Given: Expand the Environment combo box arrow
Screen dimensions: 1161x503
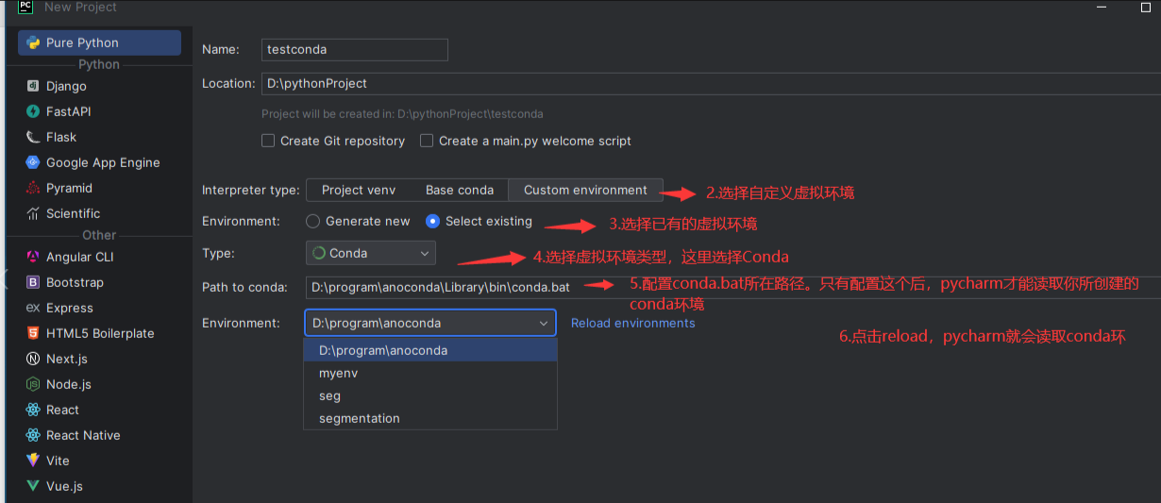Looking at the screenshot, I should (544, 323).
